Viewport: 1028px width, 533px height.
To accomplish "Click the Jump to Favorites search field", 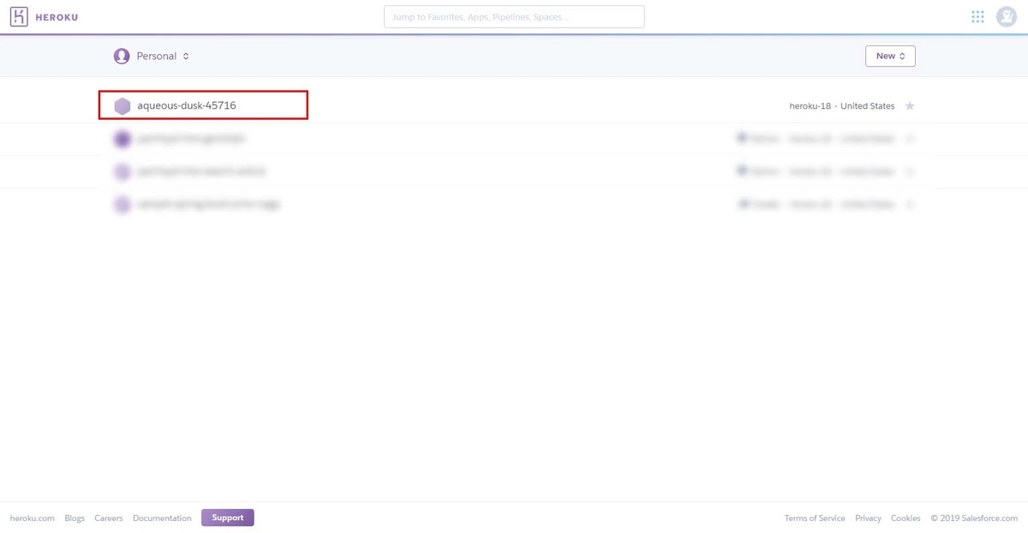I will (x=514, y=16).
